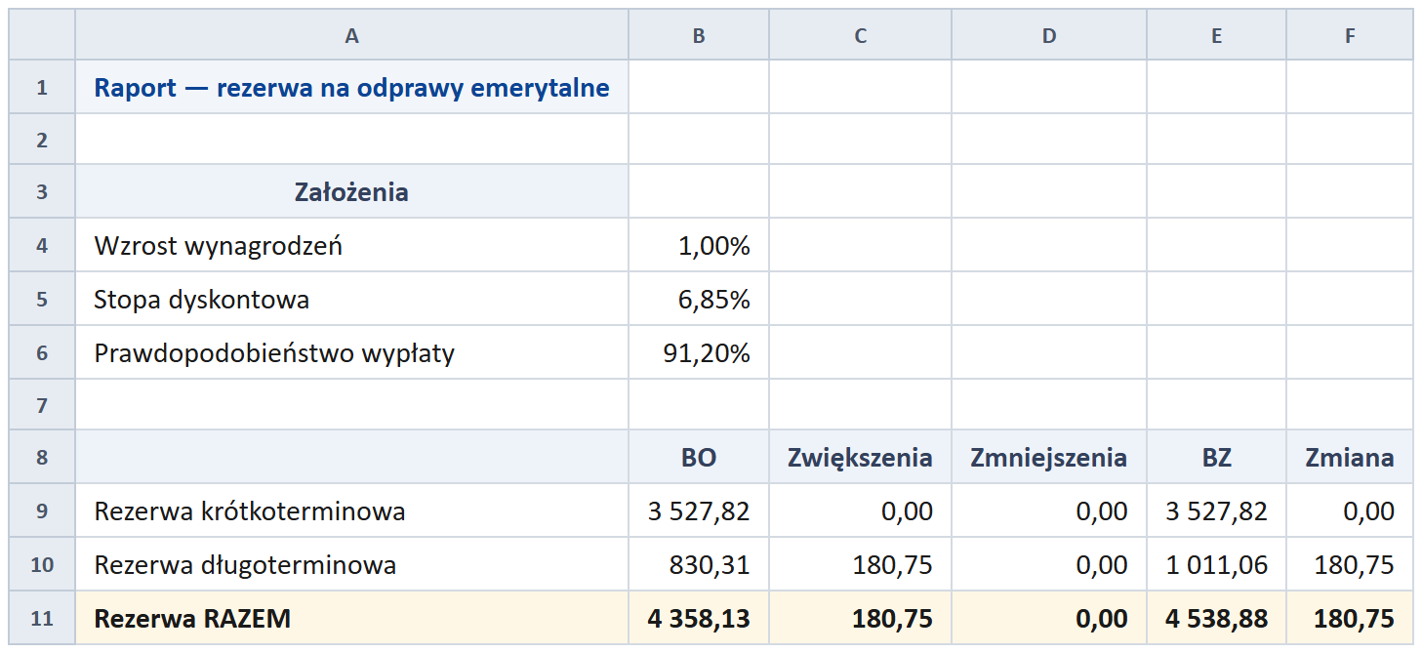Select column F header
The image size is (1422, 653).
click(x=1350, y=35)
